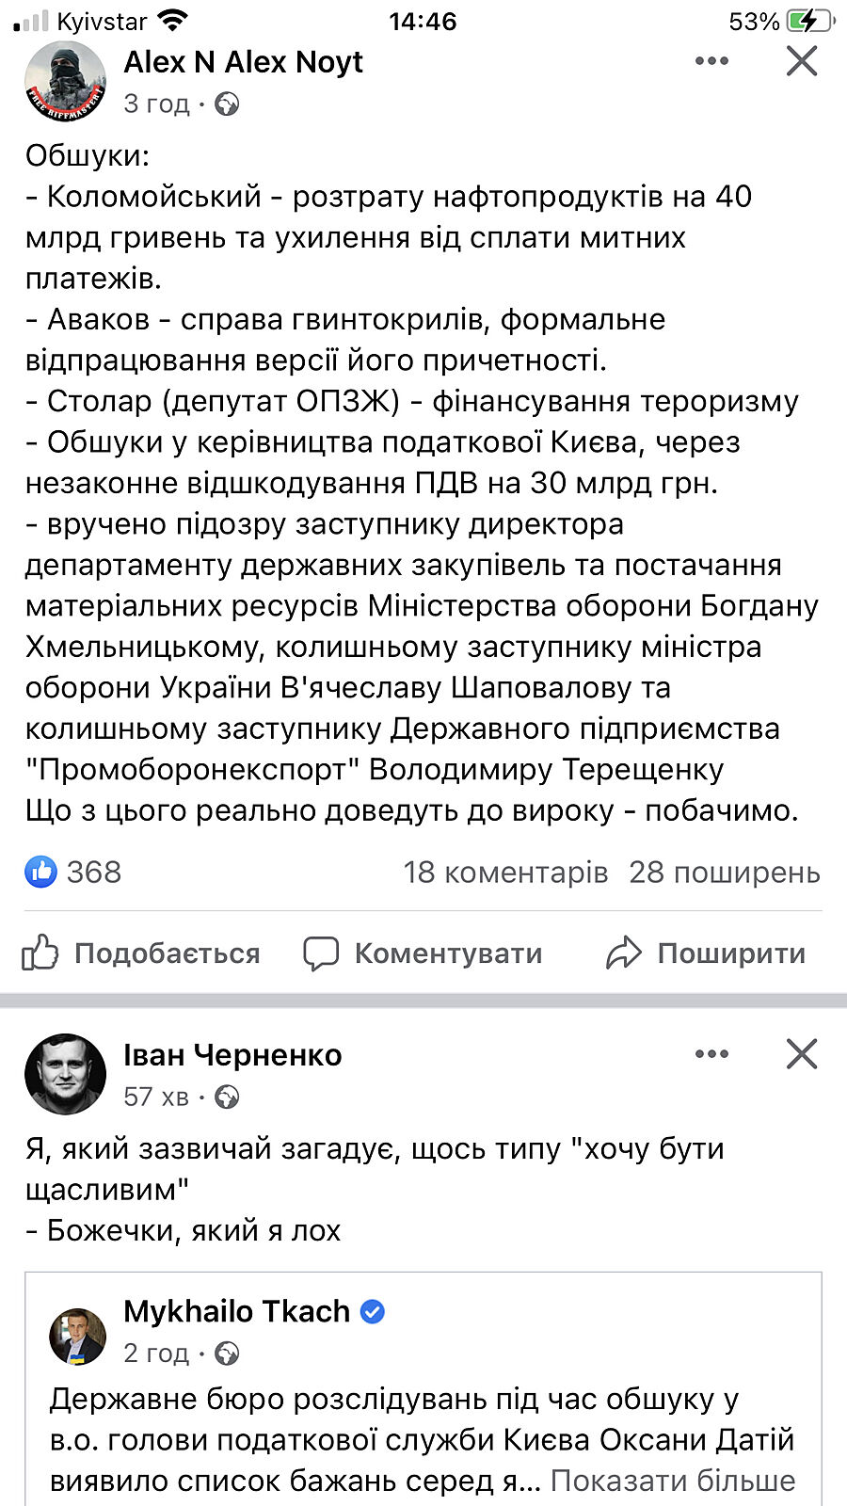847x1506 pixels.
Task: Open three-dot menu on Alex Noyt post
Action: tap(711, 61)
